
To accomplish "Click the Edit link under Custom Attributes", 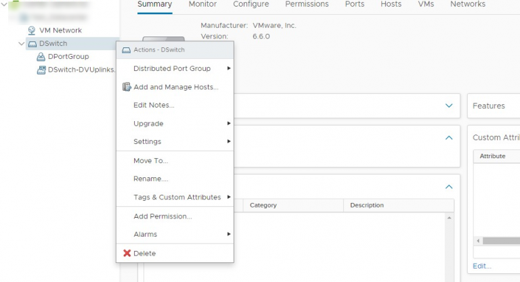I will point(481,266).
